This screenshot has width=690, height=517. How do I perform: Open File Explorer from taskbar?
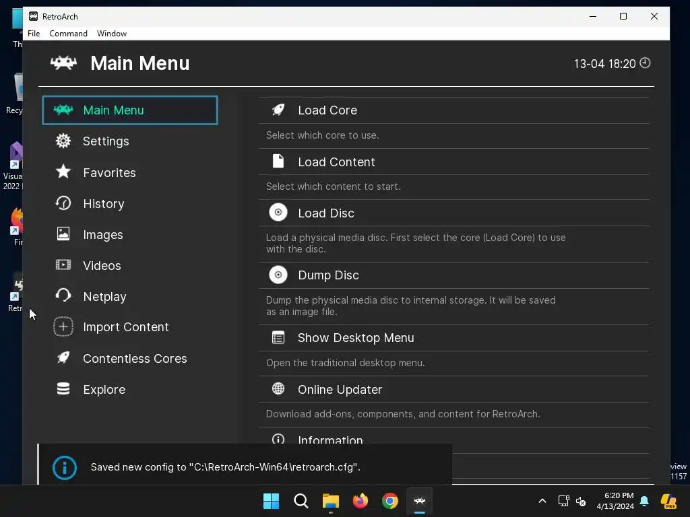click(330, 501)
